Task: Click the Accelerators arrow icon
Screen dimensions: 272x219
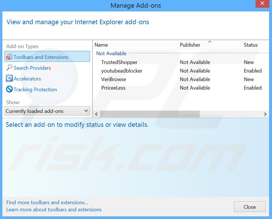Action: pos(9,79)
